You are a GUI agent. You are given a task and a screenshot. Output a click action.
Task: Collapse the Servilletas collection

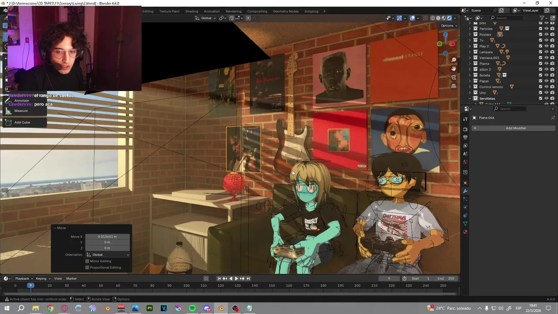coord(470,99)
